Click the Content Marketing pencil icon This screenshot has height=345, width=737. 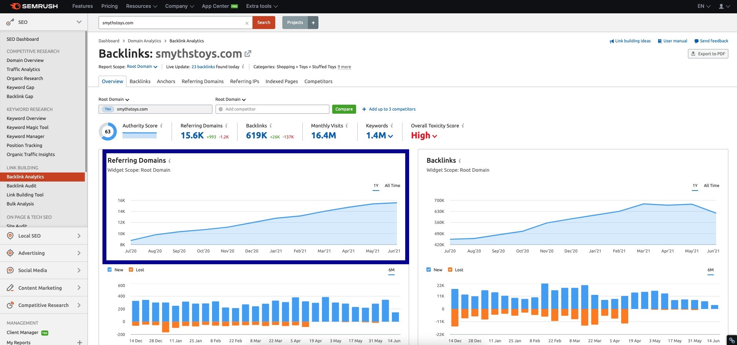(10, 288)
